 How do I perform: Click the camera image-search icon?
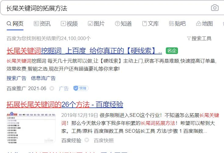215,8
